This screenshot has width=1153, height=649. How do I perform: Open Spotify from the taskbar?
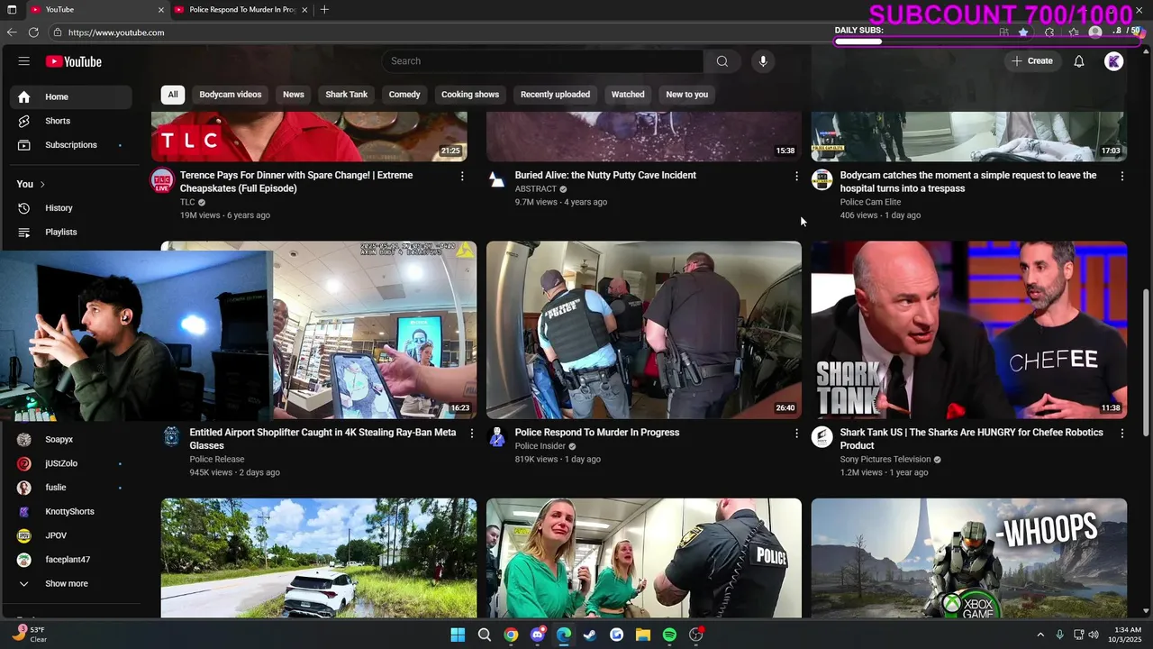click(x=669, y=635)
